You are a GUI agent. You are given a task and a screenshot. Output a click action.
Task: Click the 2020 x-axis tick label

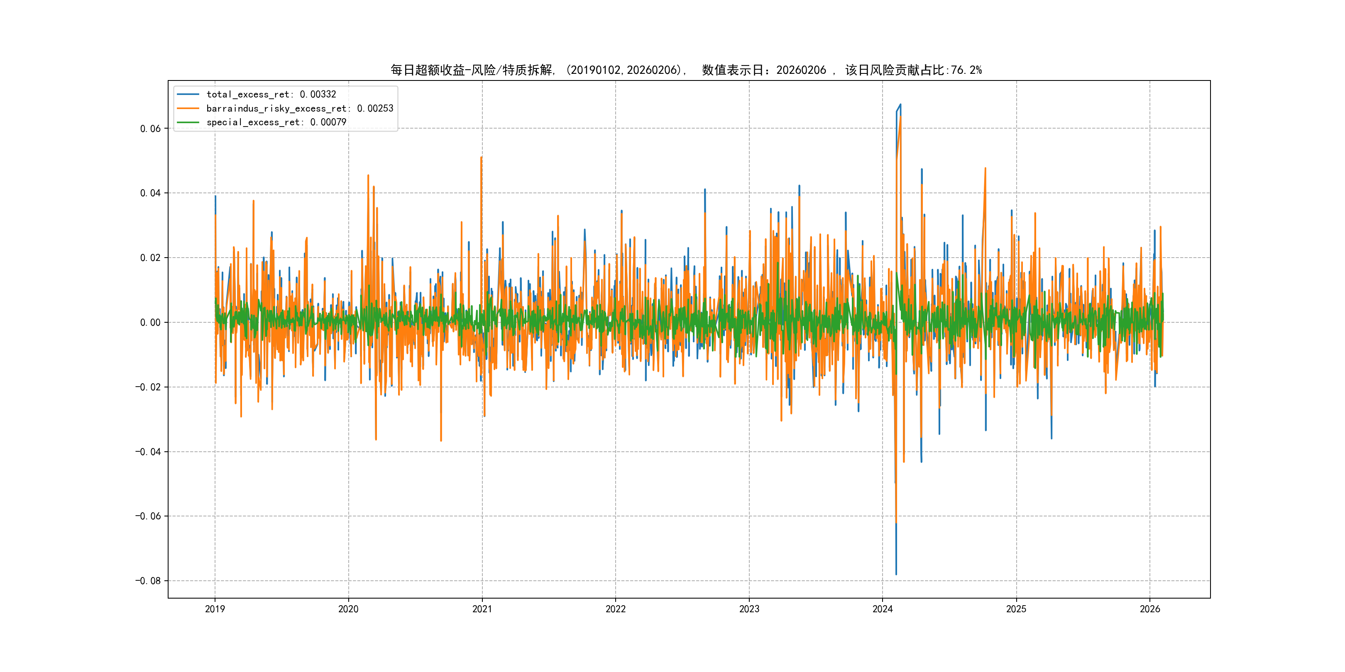click(348, 609)
